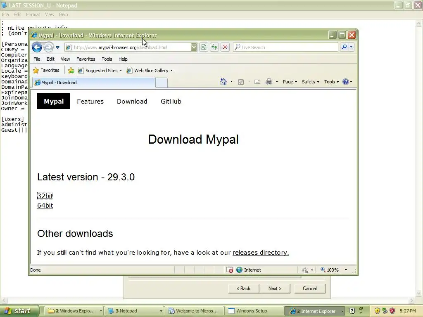Open IE Favorites menu
Screen dimensions: 423x317
pyautogui.click(x=86, y=59)
